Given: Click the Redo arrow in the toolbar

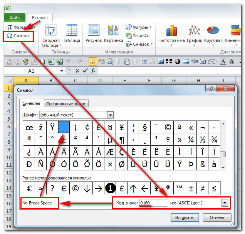Looking at the screenshot, I should (80, 61).
